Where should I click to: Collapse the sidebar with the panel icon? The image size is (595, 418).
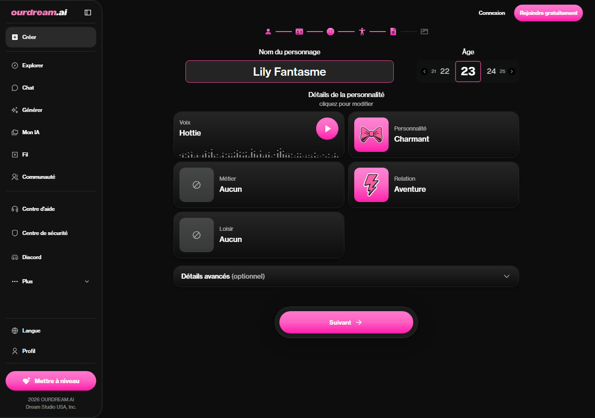pyautogui.click(x=88, y=13)
